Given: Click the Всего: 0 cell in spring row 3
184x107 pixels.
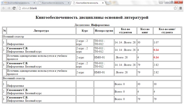Looking at the screenshot, I should [x=125, y=99].
